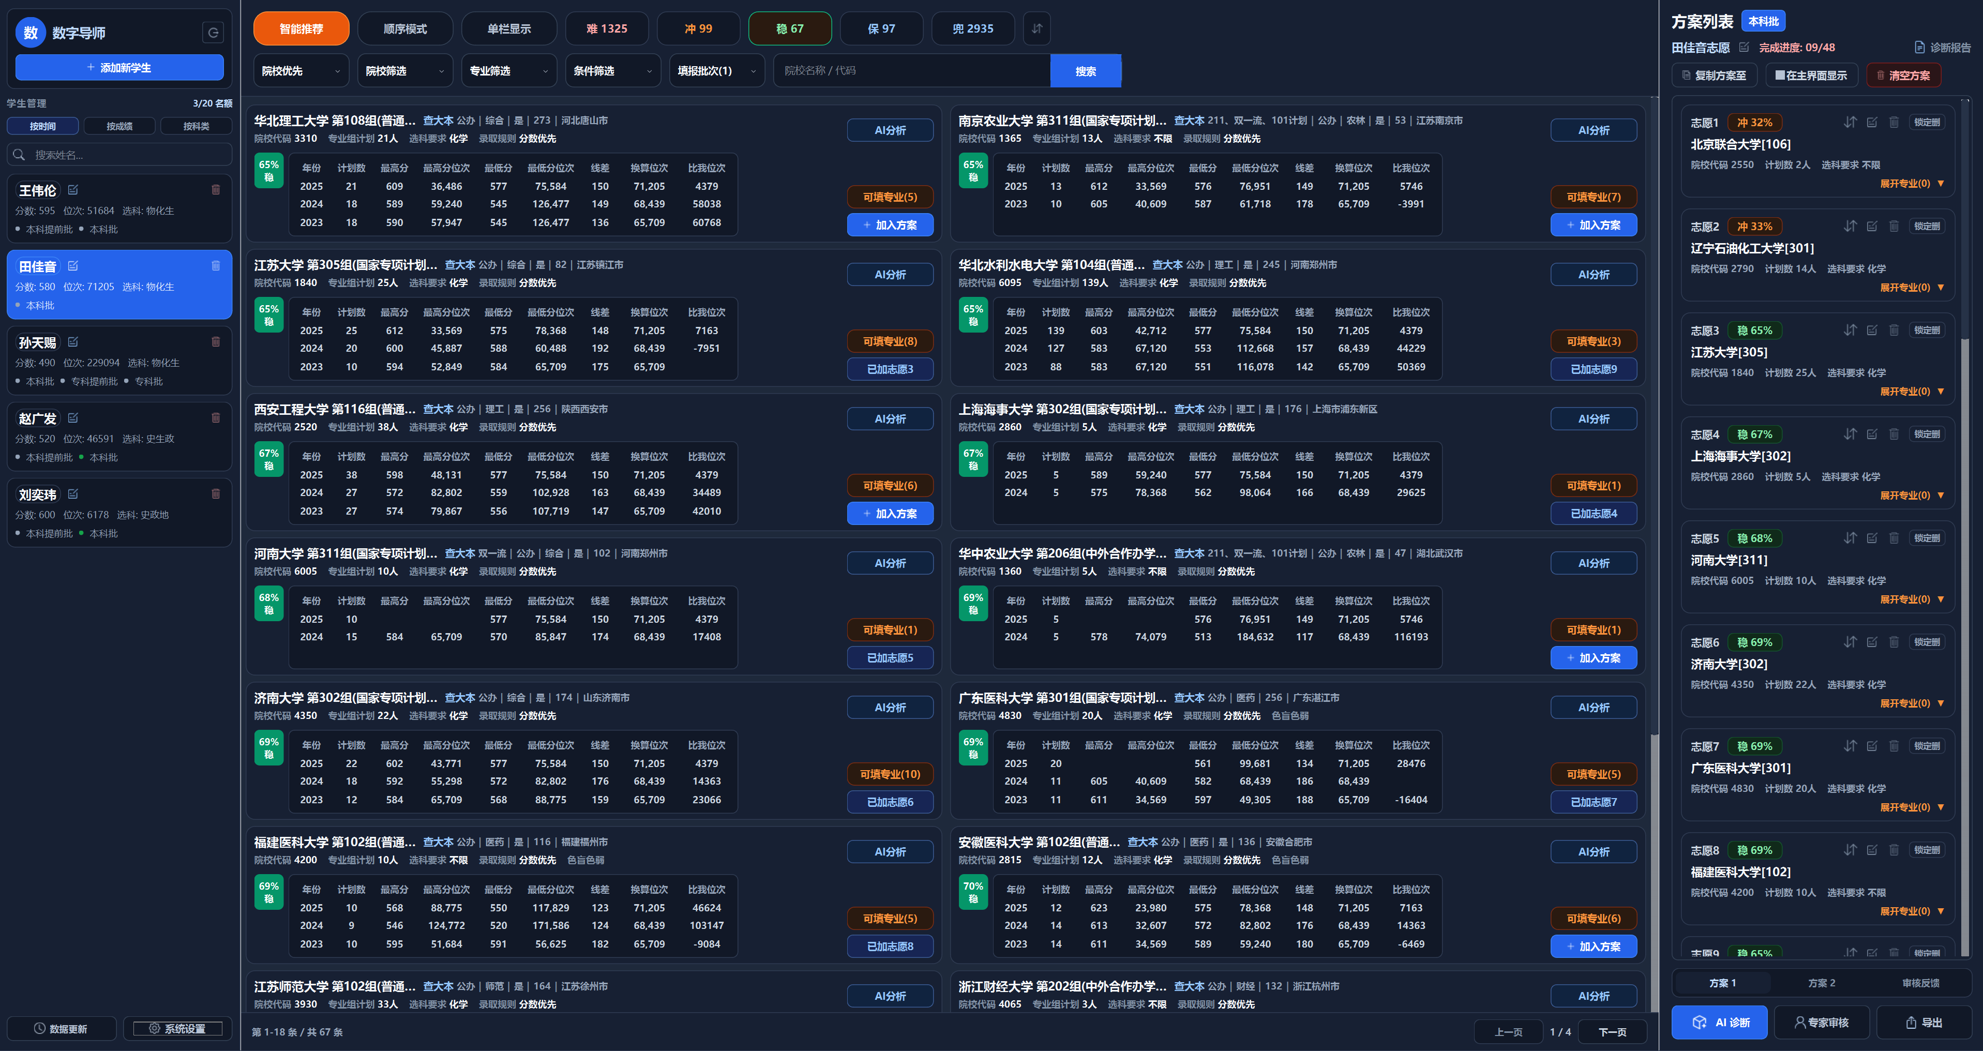Image resolution: width=1983 pixels, height=1051 pixels.
Task: Sort students with the 按科类 tab
Action: coord(197,126)
